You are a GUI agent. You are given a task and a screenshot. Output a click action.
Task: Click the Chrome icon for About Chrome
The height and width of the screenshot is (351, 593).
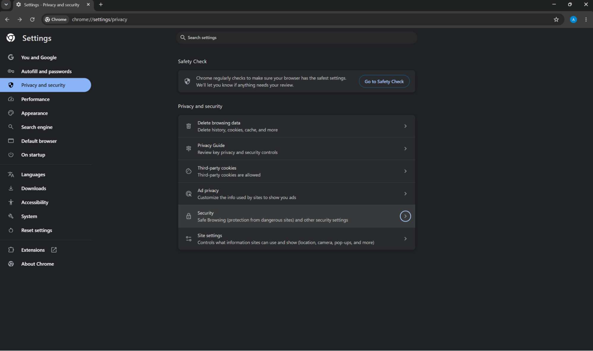tap(11, 264)
